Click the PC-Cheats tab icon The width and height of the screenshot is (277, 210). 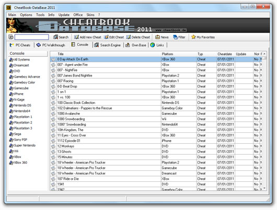(x=12, y=45)
